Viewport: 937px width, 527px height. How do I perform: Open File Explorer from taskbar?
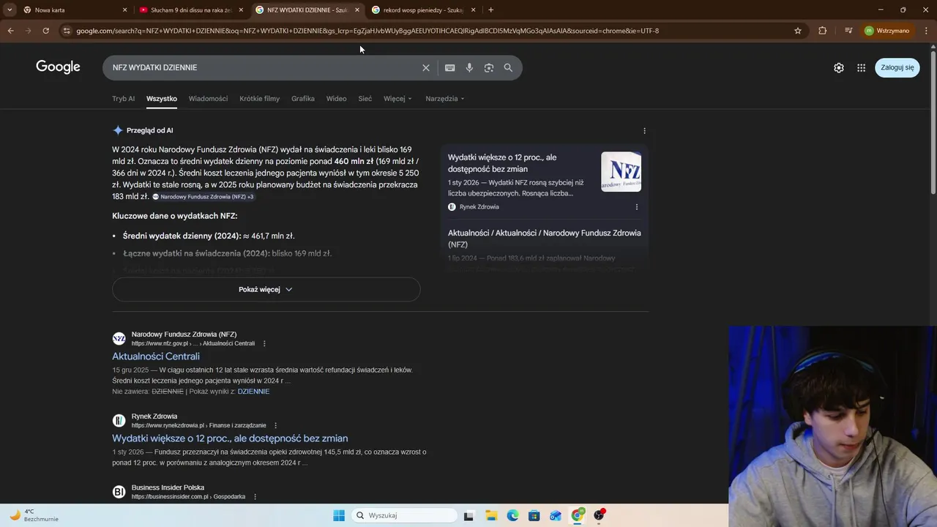tap(490, 515)
